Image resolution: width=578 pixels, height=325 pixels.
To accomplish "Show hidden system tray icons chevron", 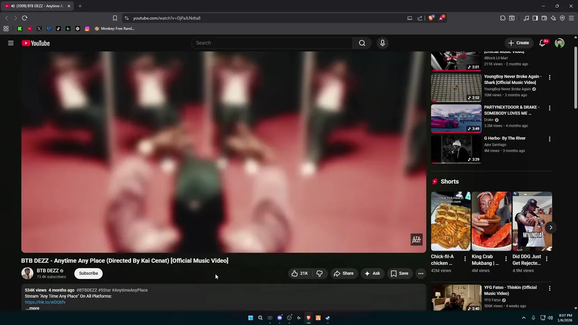I will coord(524,318).
